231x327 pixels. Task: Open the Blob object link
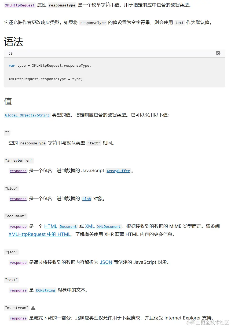[87, 199]
